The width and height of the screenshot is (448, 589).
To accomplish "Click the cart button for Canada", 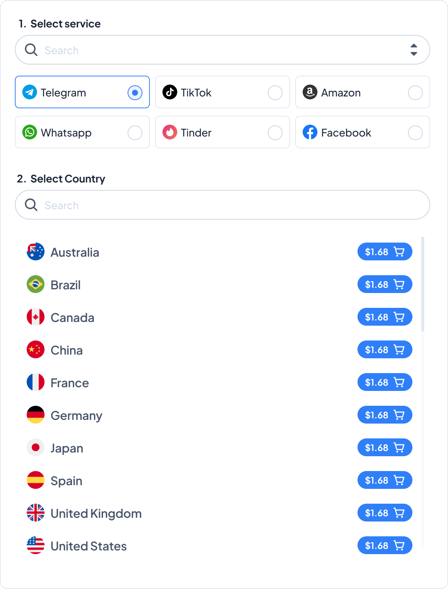I will [x=385, y=317].
